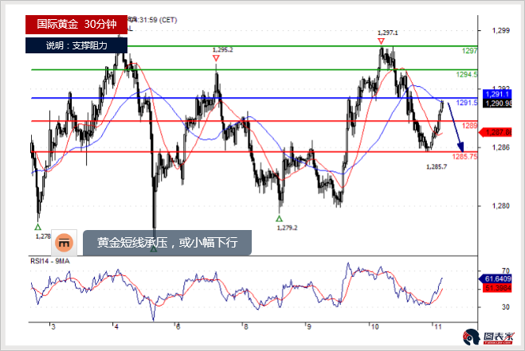Click date 6 on the time axis
The image size is (525, 351).
178,327
